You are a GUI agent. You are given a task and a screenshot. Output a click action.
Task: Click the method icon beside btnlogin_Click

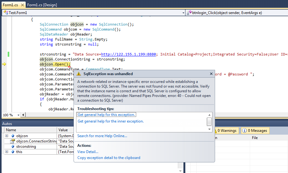click(x=189, y=12)
